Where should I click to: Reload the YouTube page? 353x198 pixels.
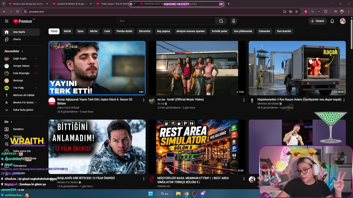(x=17, y=12)
